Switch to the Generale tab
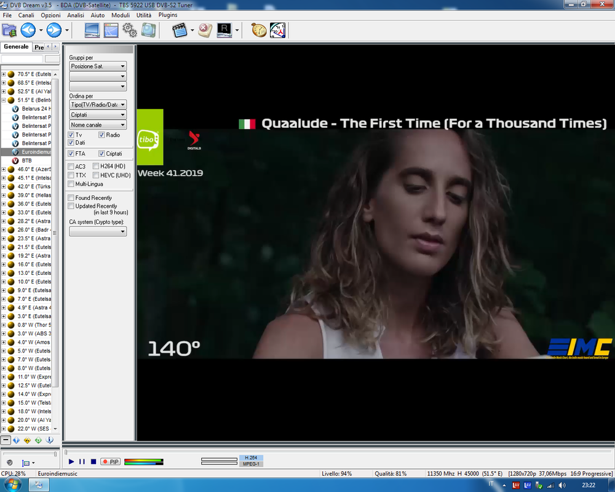This screenshot has width=615, height=492. tap(16, 47)
